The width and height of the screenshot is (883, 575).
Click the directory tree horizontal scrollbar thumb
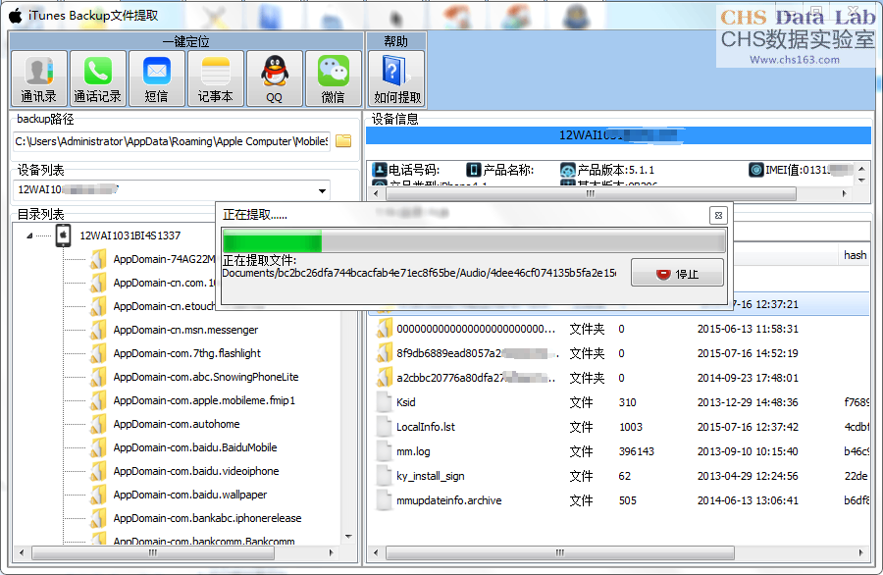[153, 553]
